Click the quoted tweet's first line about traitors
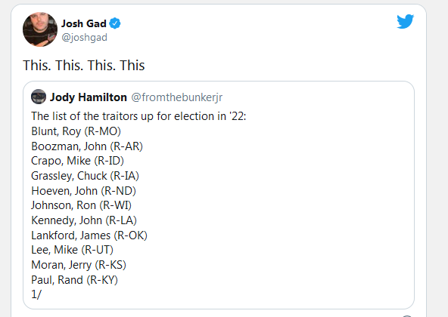The image size is (448, 317). point(138,116)
